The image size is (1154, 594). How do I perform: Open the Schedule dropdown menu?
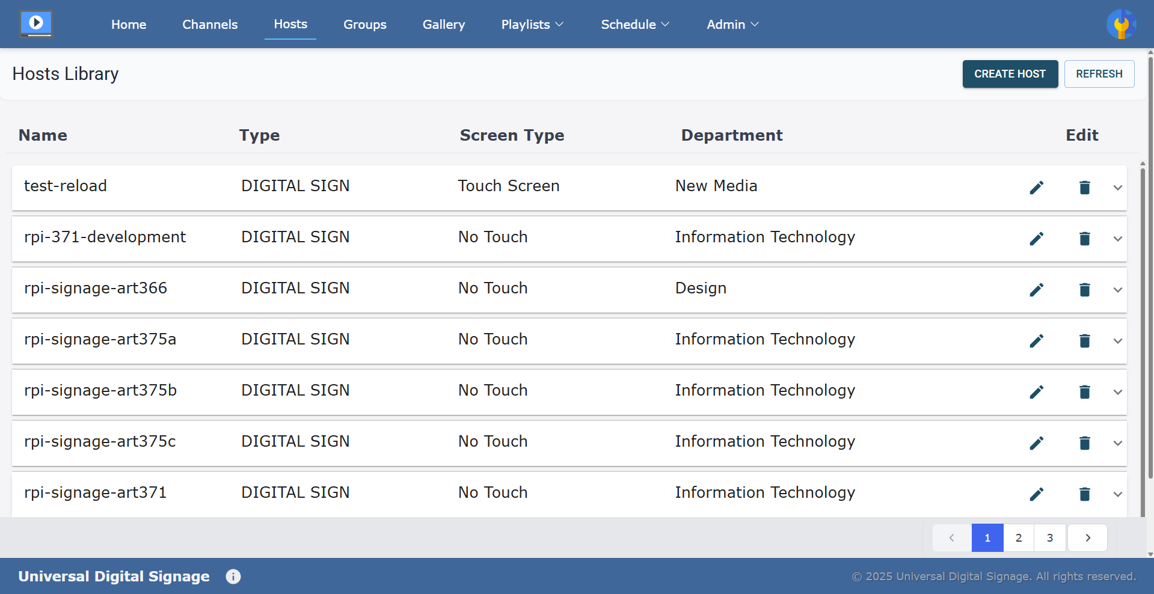click(x=635, y=25)
